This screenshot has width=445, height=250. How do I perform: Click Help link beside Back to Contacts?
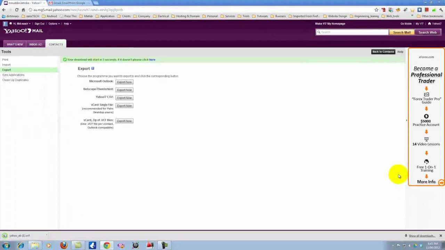[x=400, y=52]
